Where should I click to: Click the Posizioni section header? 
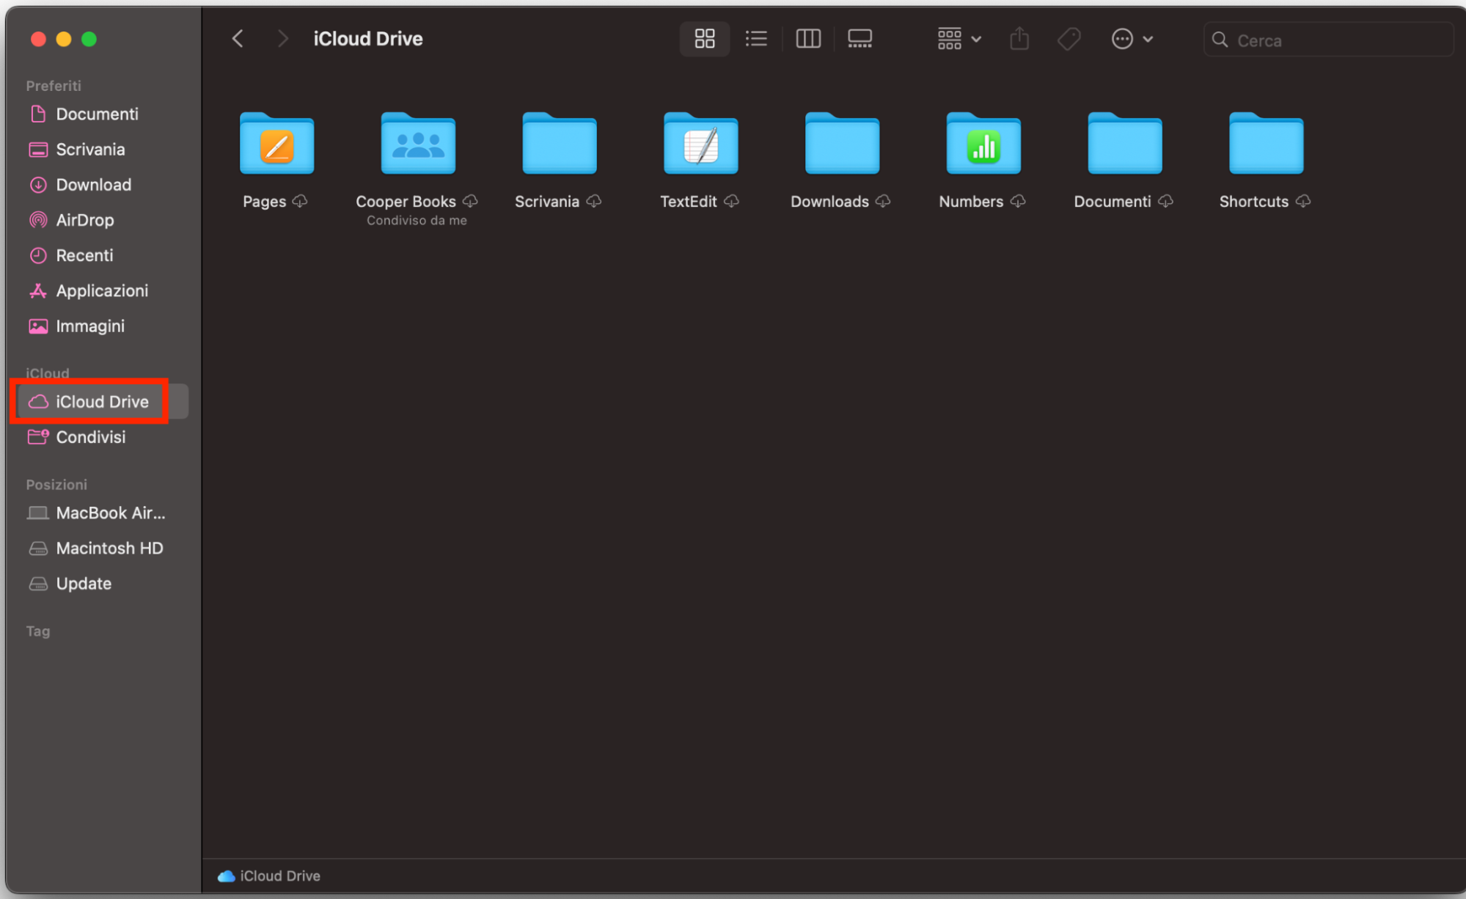click(x=56, y=485)
